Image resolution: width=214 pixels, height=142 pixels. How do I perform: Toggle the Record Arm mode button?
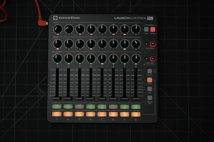click(x=150, y=98)
